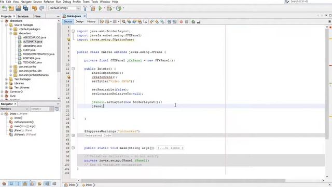Click the Start Macro Recording red icon
332x187 pixels.
(x=181, y=22)
